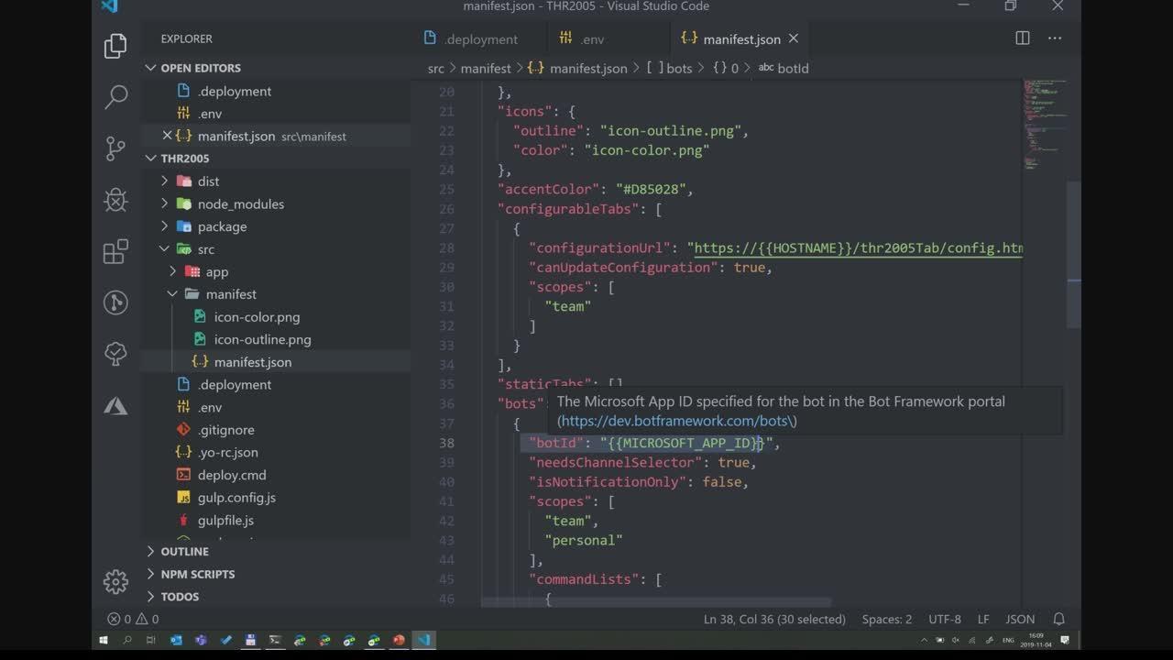This screenshot has width=1173, height=660.
Task: Close the manifest.json tab
Action: tap(794, 38)
